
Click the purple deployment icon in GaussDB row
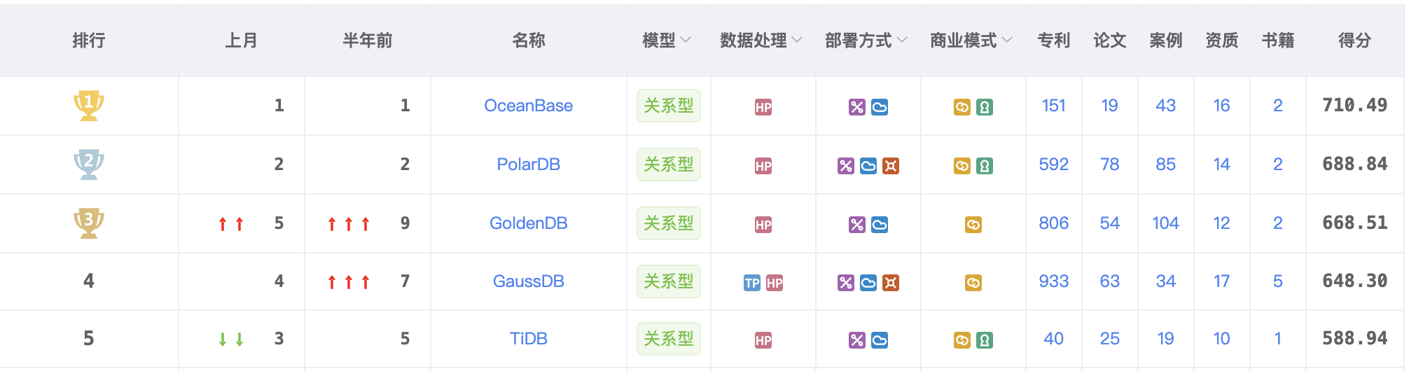click(x=846, y=283)
